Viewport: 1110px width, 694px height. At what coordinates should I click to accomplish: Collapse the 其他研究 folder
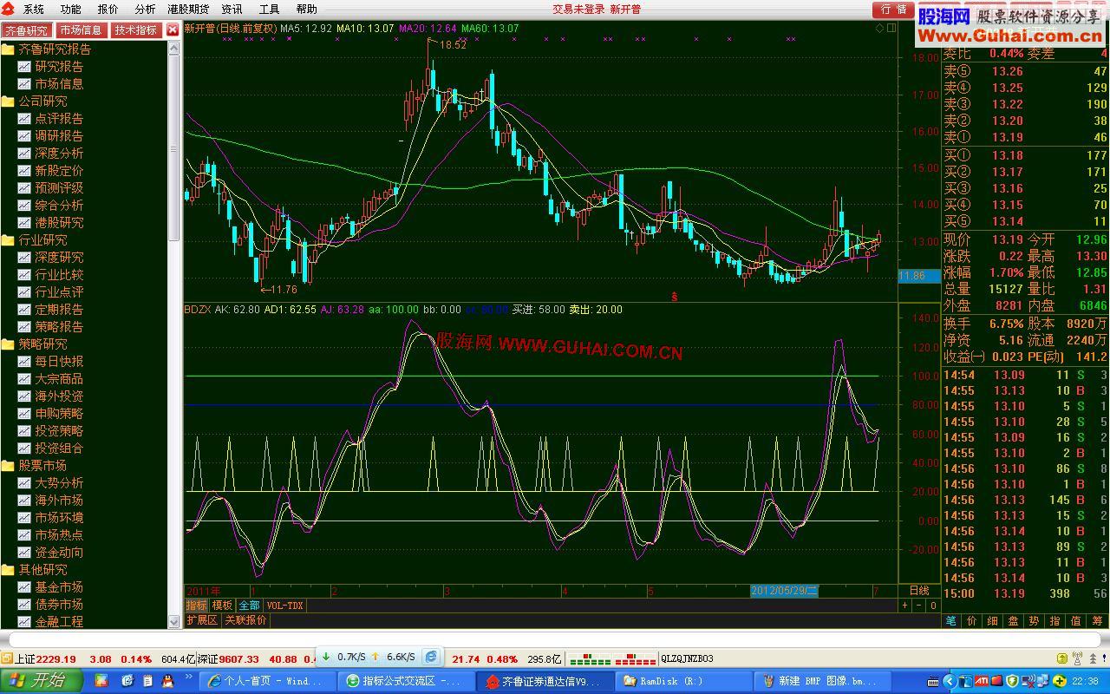tap(8, 570)
